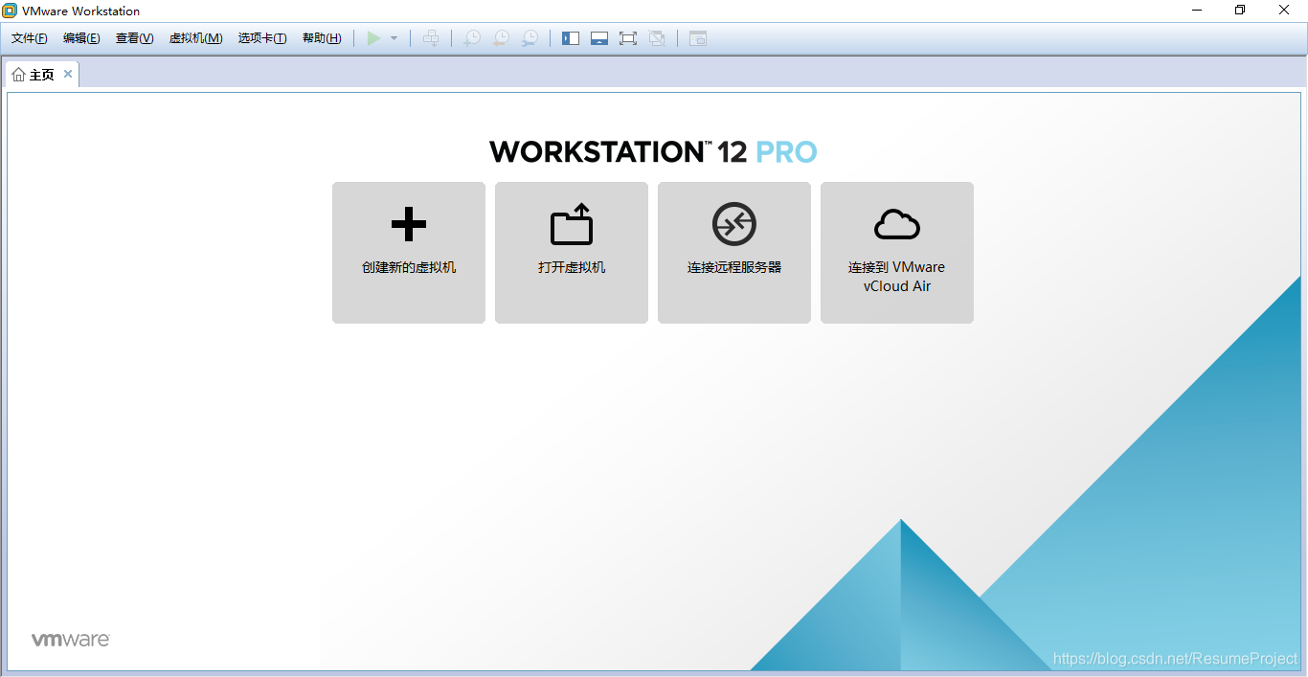Click the 连接远程服务器 tile

[x=734, y=253]
